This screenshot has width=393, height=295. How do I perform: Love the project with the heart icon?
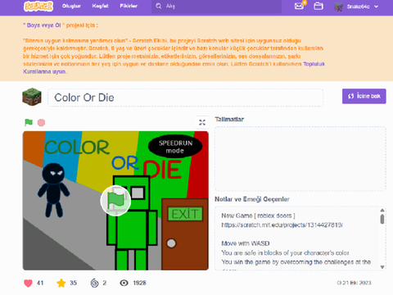point(28,283)
